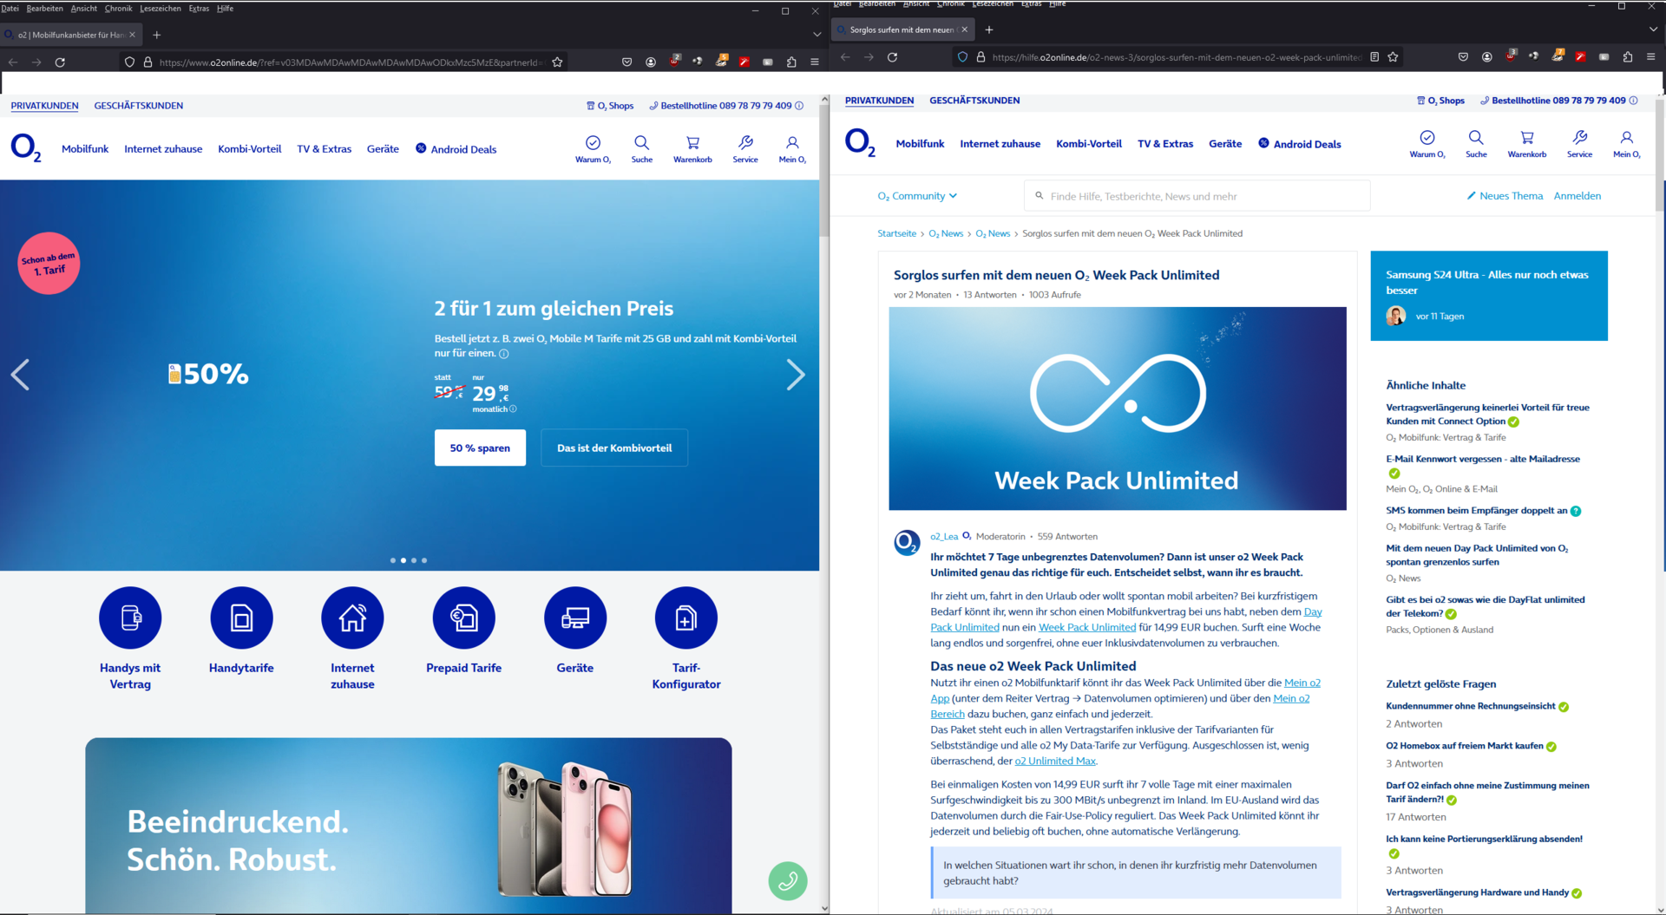Click the Handys mit Vertrag circle icon
Image resolution: width=1666 pixels, height=915 pixels.
[130, 618]
